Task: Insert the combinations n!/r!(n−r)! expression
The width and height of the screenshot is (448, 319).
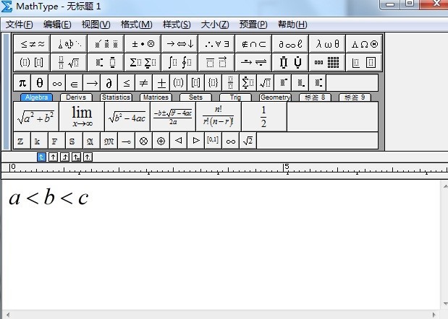Action: coord(219,117)
